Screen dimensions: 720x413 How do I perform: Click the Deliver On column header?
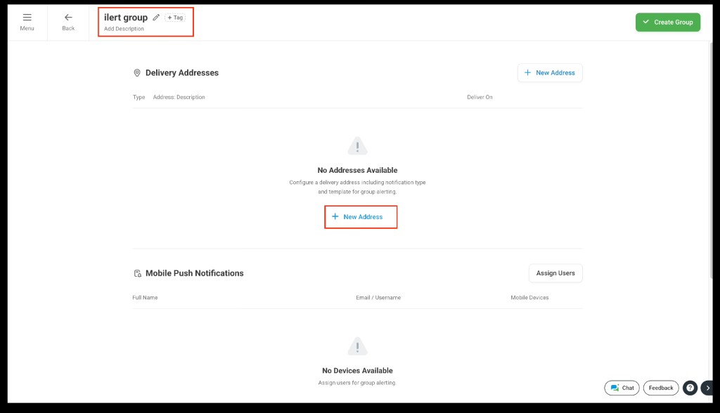point(480,97)
